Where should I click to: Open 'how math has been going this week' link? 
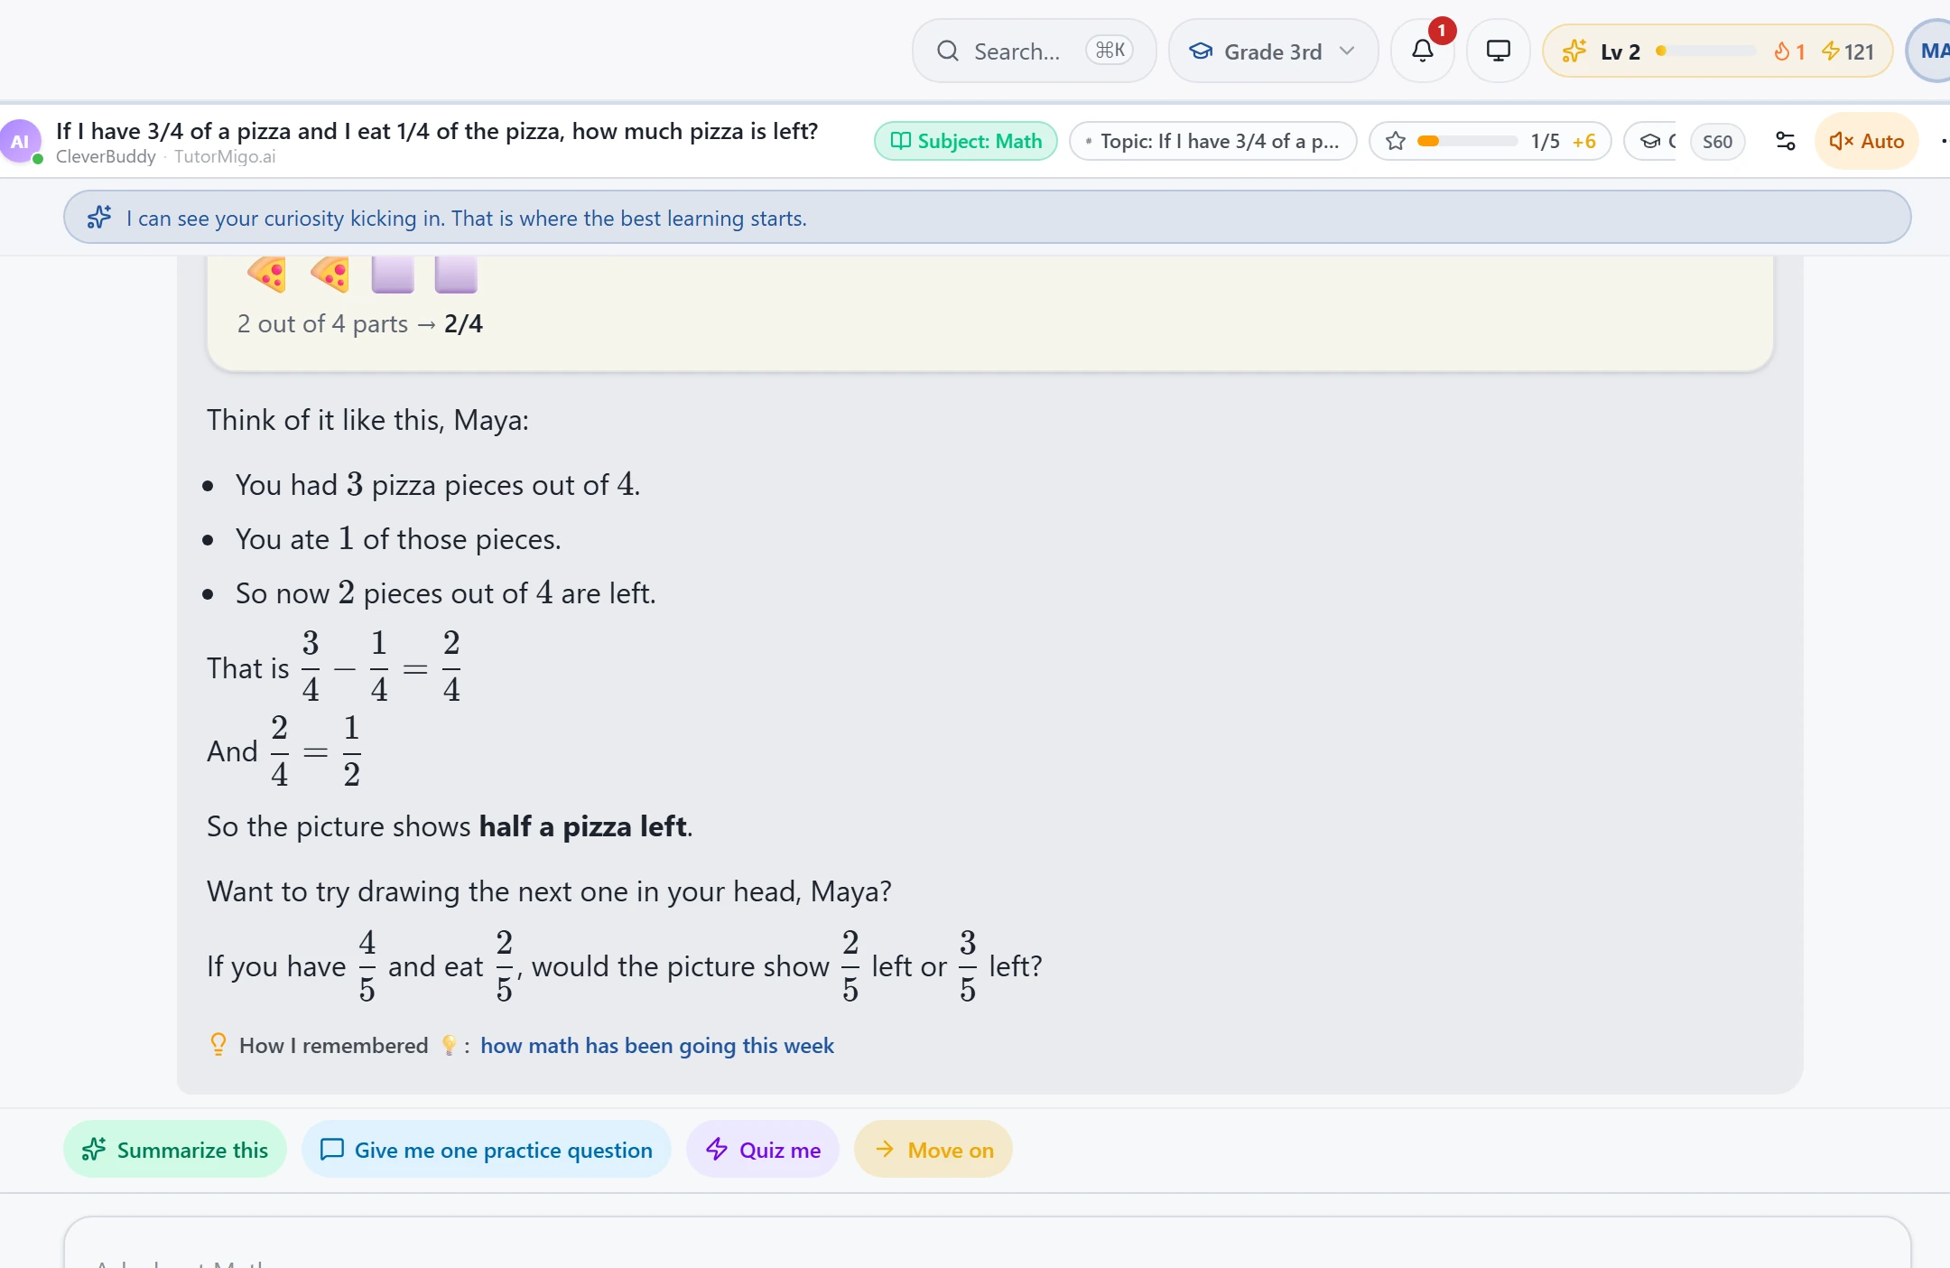point(657,1045)
